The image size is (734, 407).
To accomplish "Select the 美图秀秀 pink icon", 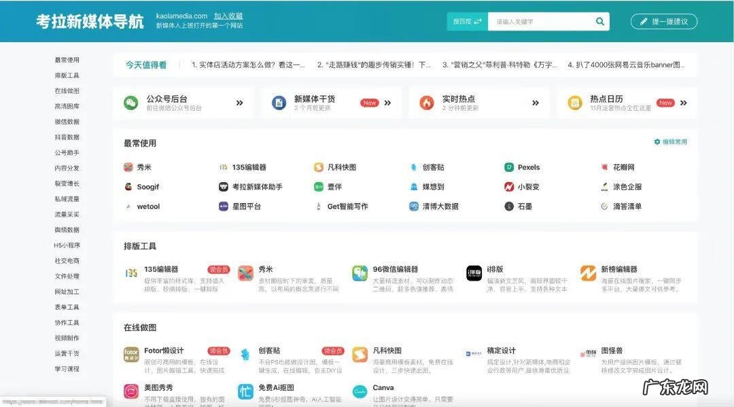I will (131, 391).
